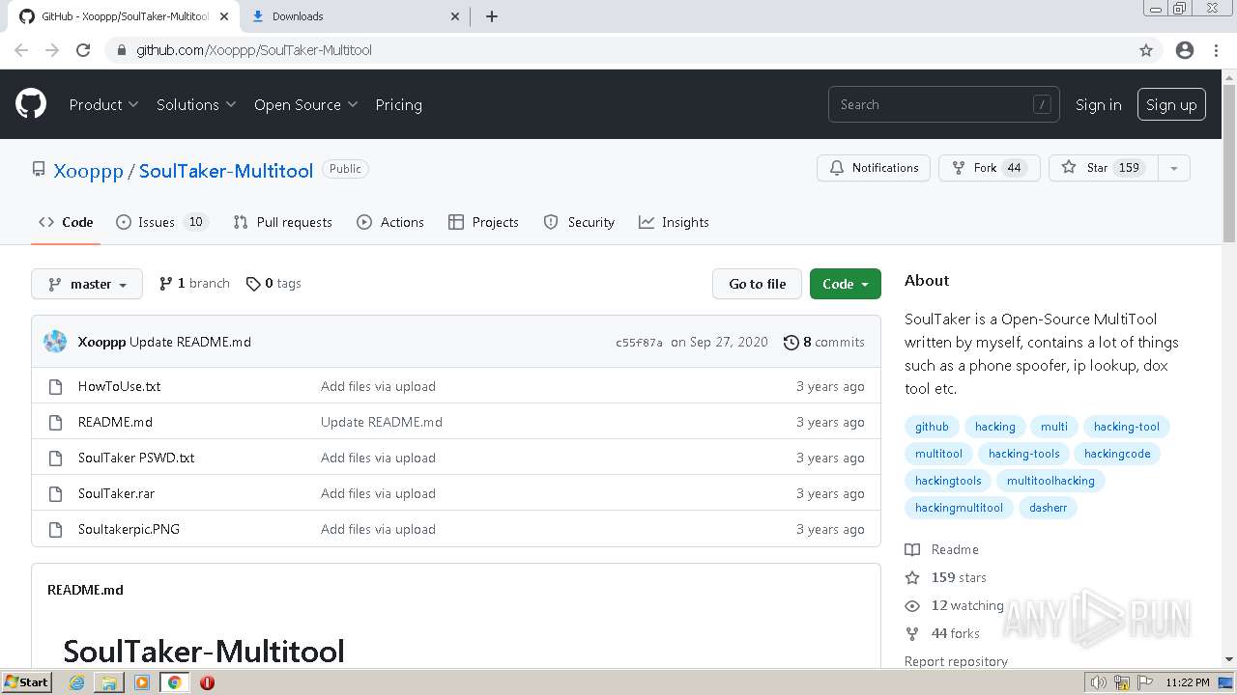This screenshot has height=695, width=1237.
Task: Open a new browser tab
Action: [x=492, y=16]
